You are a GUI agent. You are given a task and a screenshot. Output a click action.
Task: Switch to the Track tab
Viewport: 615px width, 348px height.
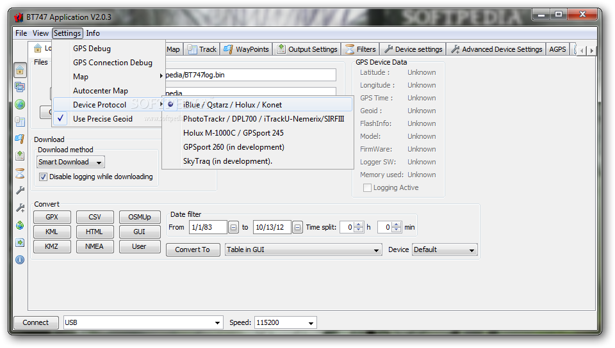pos(202,49)
